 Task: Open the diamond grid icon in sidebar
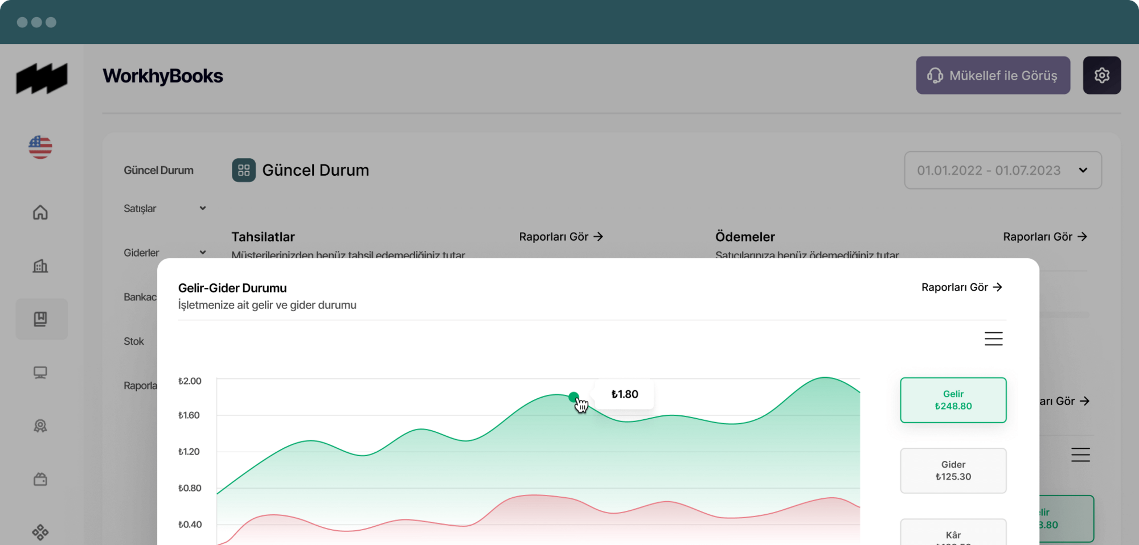40,532
